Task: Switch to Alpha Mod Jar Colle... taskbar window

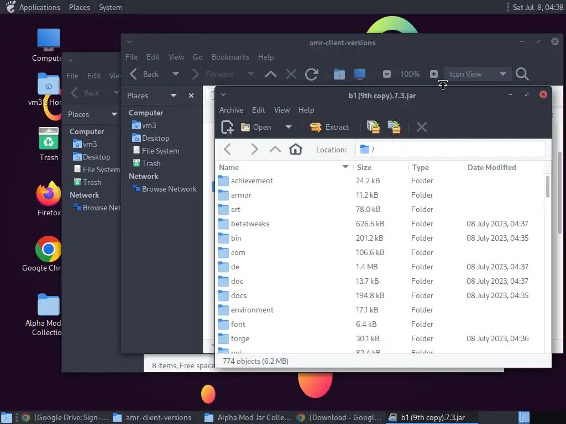Action: [248, 417]
